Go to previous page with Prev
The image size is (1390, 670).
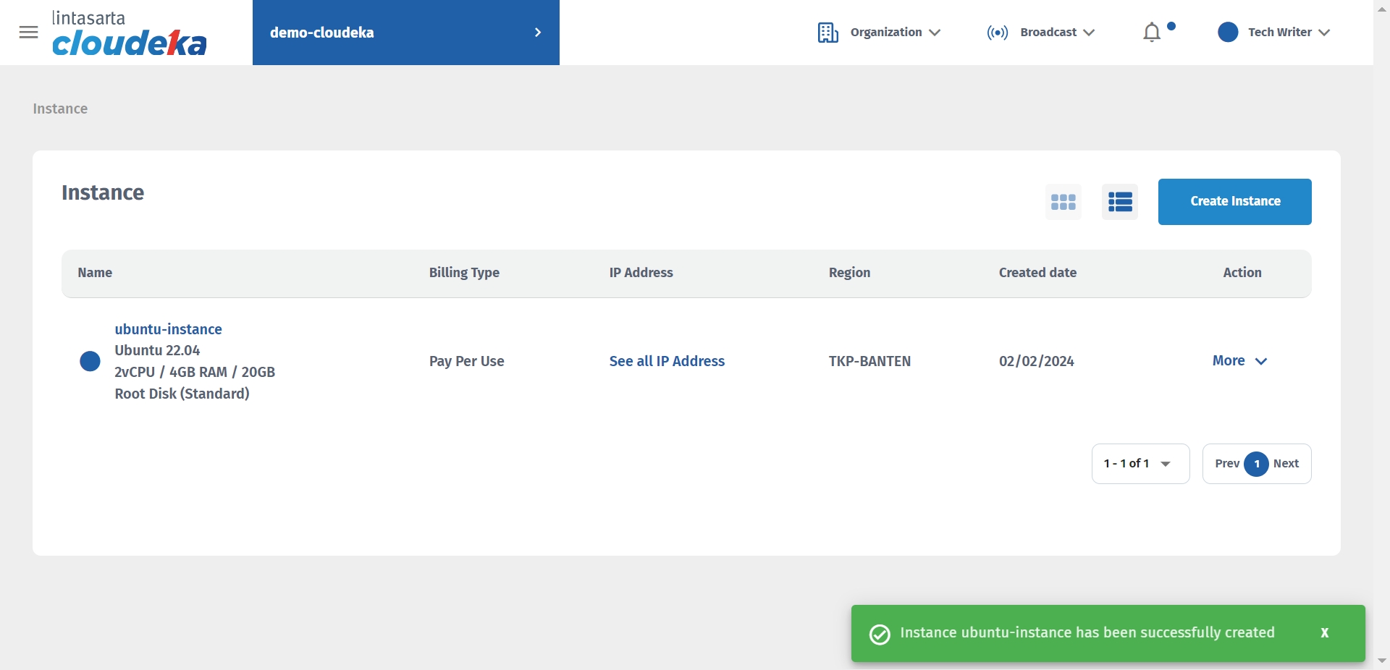pyautogui.click(x=1227, y=464)
